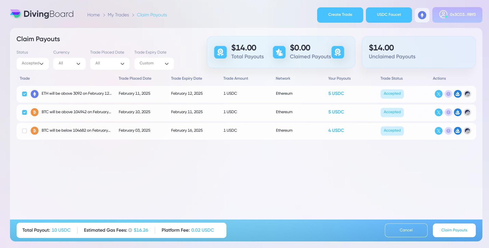The image size is (489, 248).
Task: Click the exclamation info icon for BTC above 104942 trade
Action: (448, 112)
